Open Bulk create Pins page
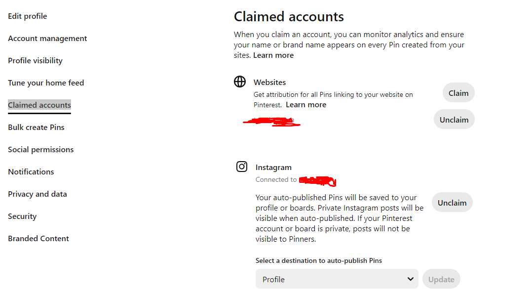The height and width of the screenshot is (299, 532). point(37,128)
